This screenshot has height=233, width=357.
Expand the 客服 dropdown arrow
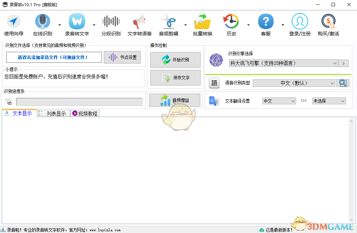(283, 25)
